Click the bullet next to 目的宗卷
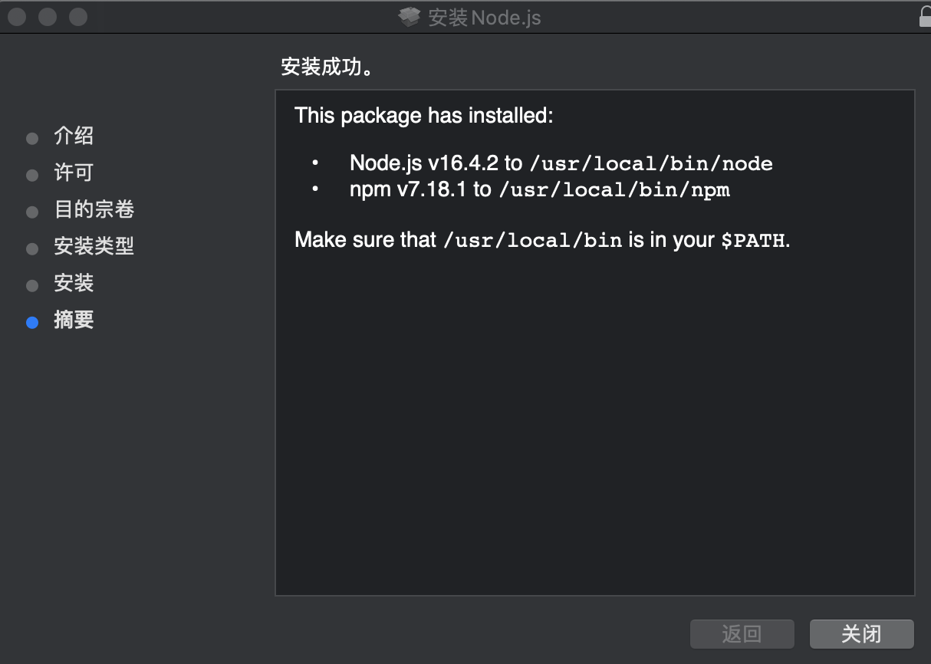Viewport: 931px width, 664px height. [x=31, y=212]
